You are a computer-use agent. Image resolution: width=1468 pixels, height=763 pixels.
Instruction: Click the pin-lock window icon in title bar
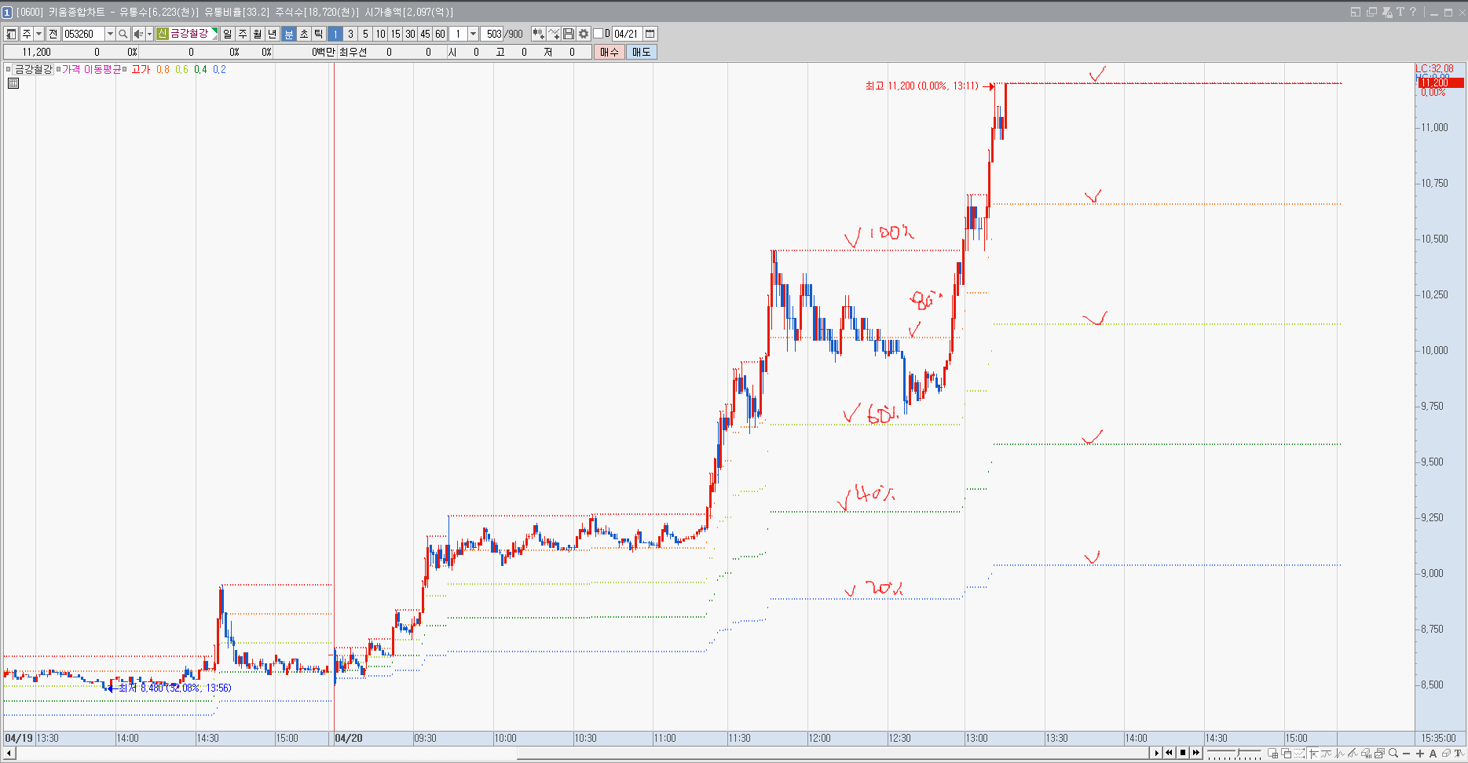pos(1387,12)
